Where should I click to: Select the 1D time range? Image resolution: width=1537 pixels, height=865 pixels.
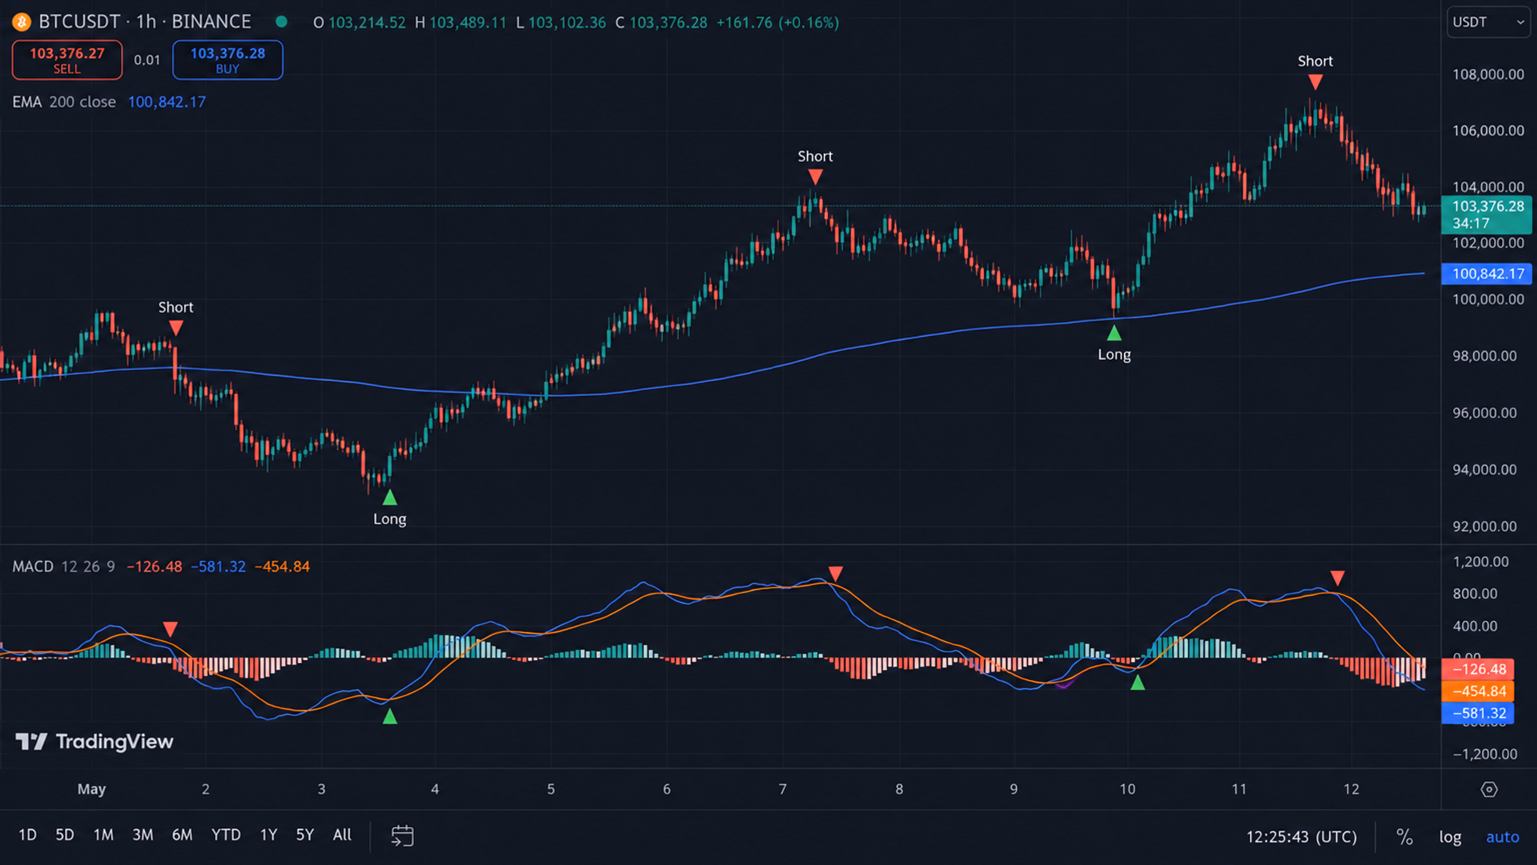point(28,835)
